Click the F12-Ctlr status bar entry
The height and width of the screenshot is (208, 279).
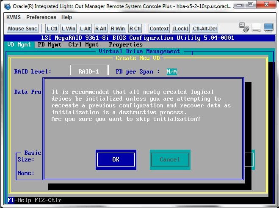(x=48, y=200)
